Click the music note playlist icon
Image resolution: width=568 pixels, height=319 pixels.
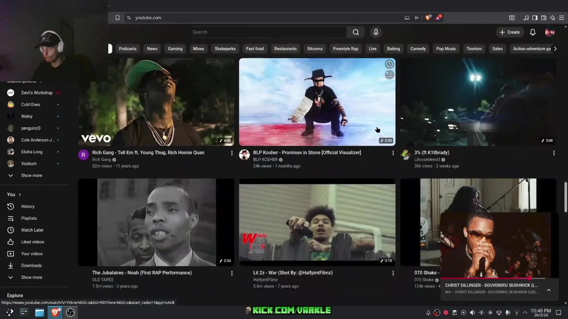tap(526, 18)
